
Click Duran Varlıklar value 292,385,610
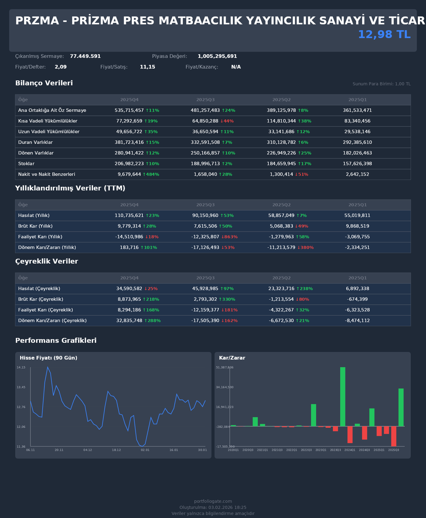click(x=357, y=142)
